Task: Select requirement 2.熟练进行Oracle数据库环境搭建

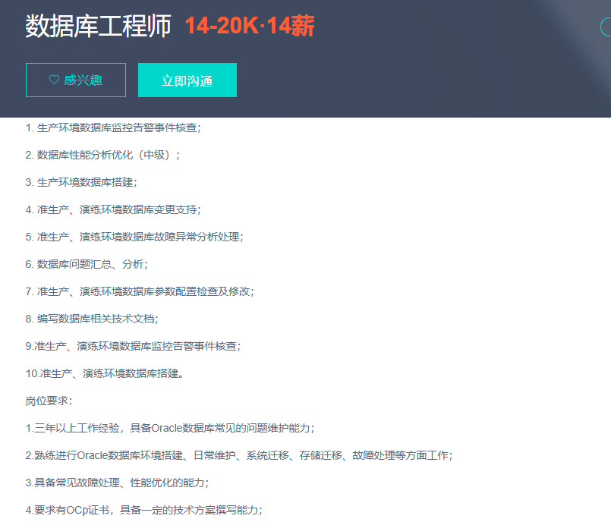Action: tap(239, 455)
